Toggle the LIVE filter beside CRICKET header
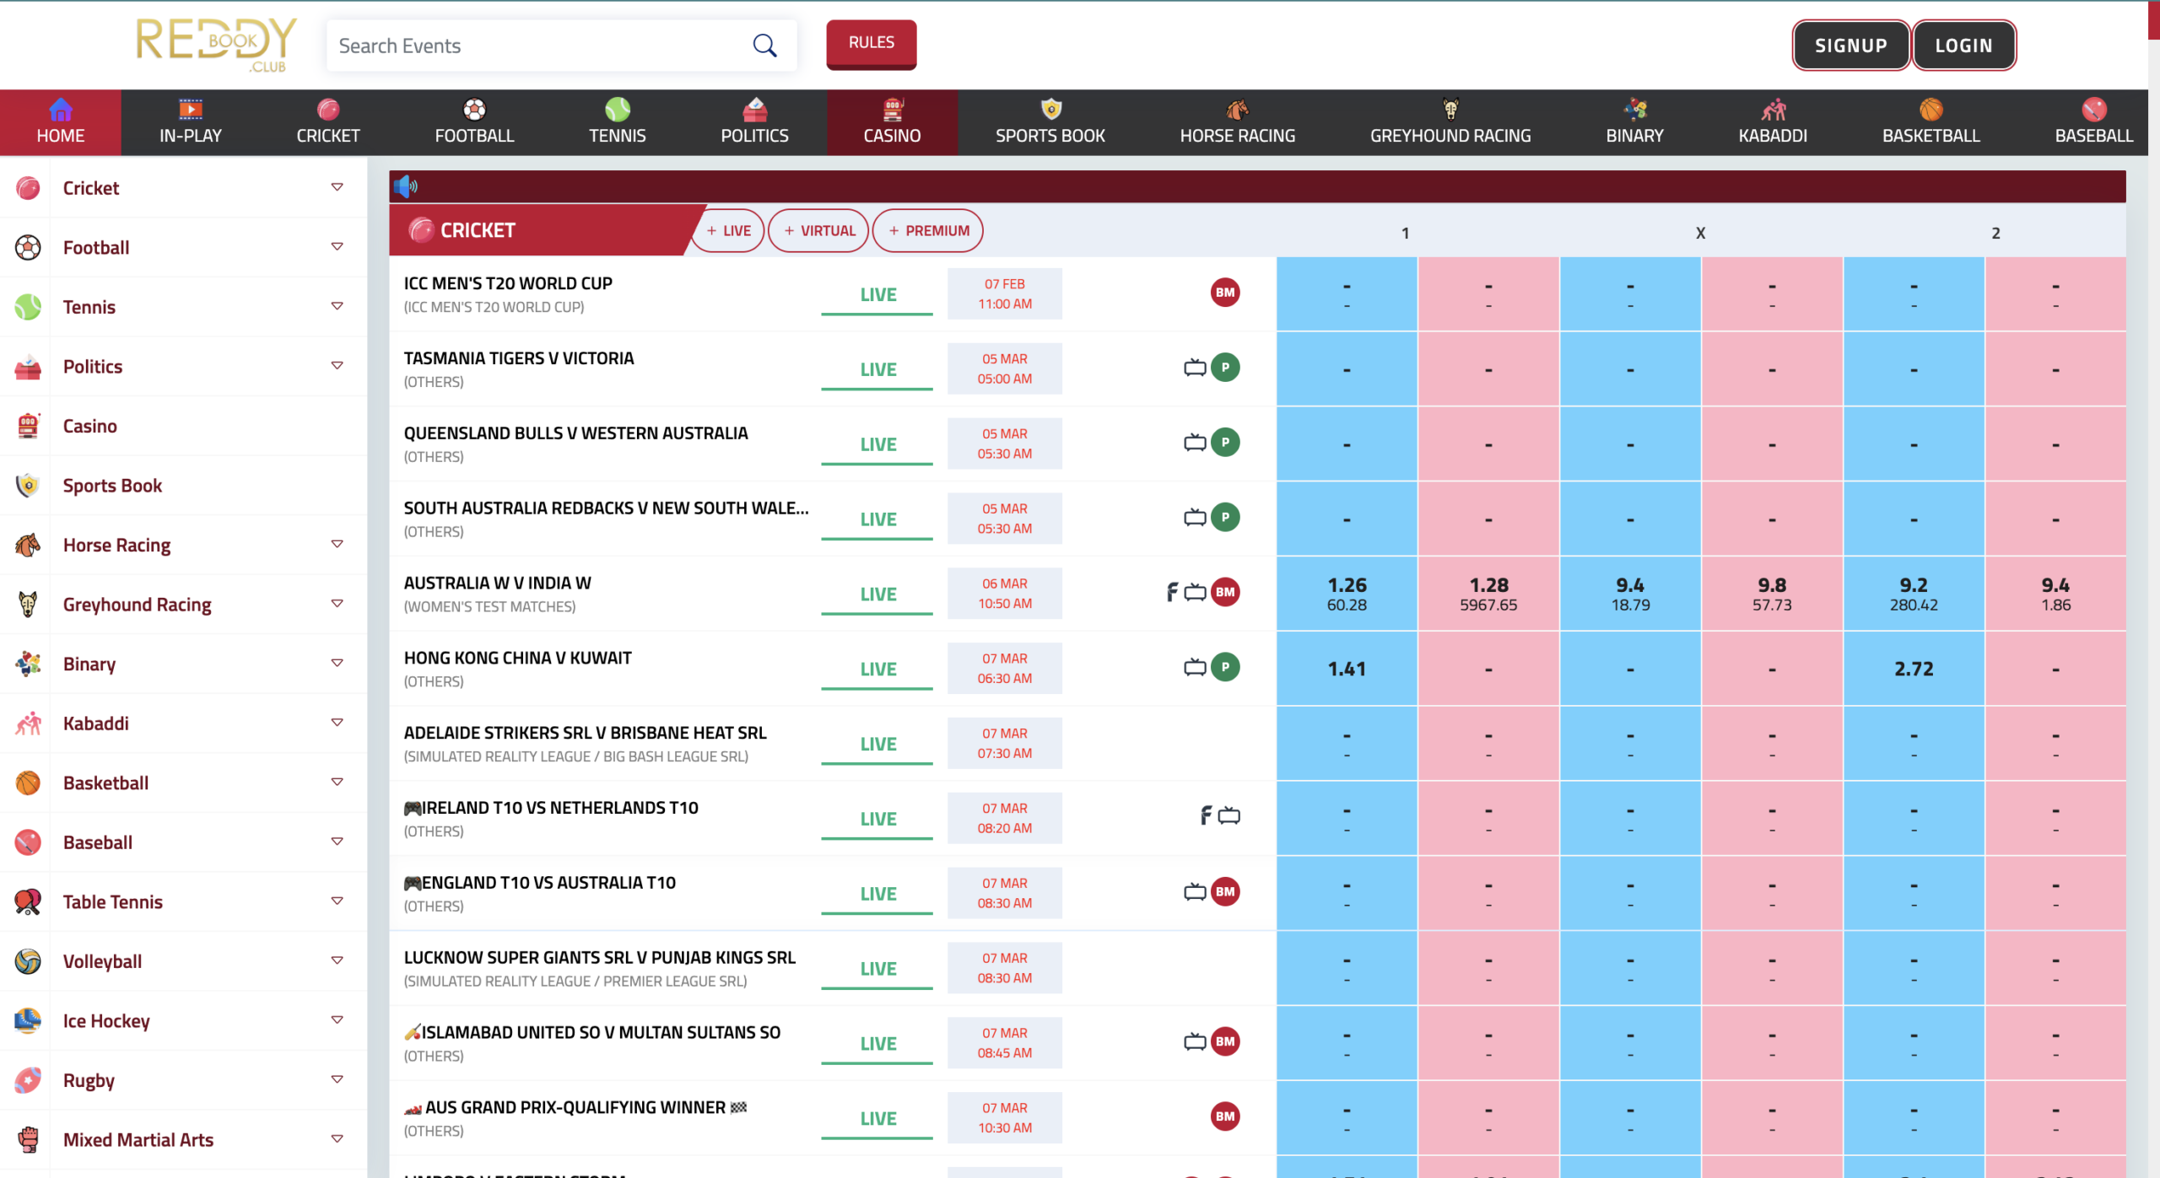 [727, 230]
